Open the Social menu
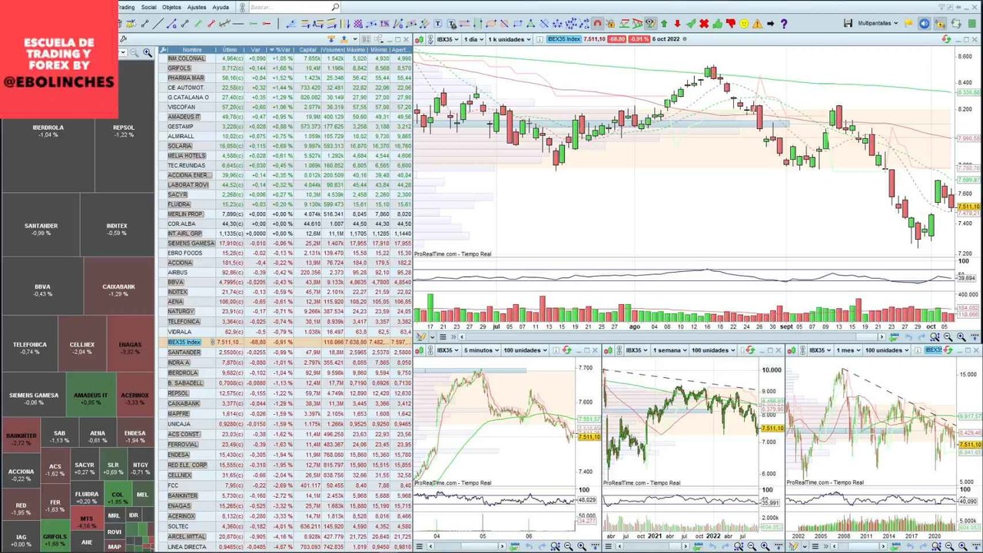 (148, 7)
